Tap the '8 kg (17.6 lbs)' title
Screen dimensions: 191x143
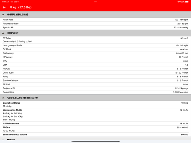click(21, 7)
